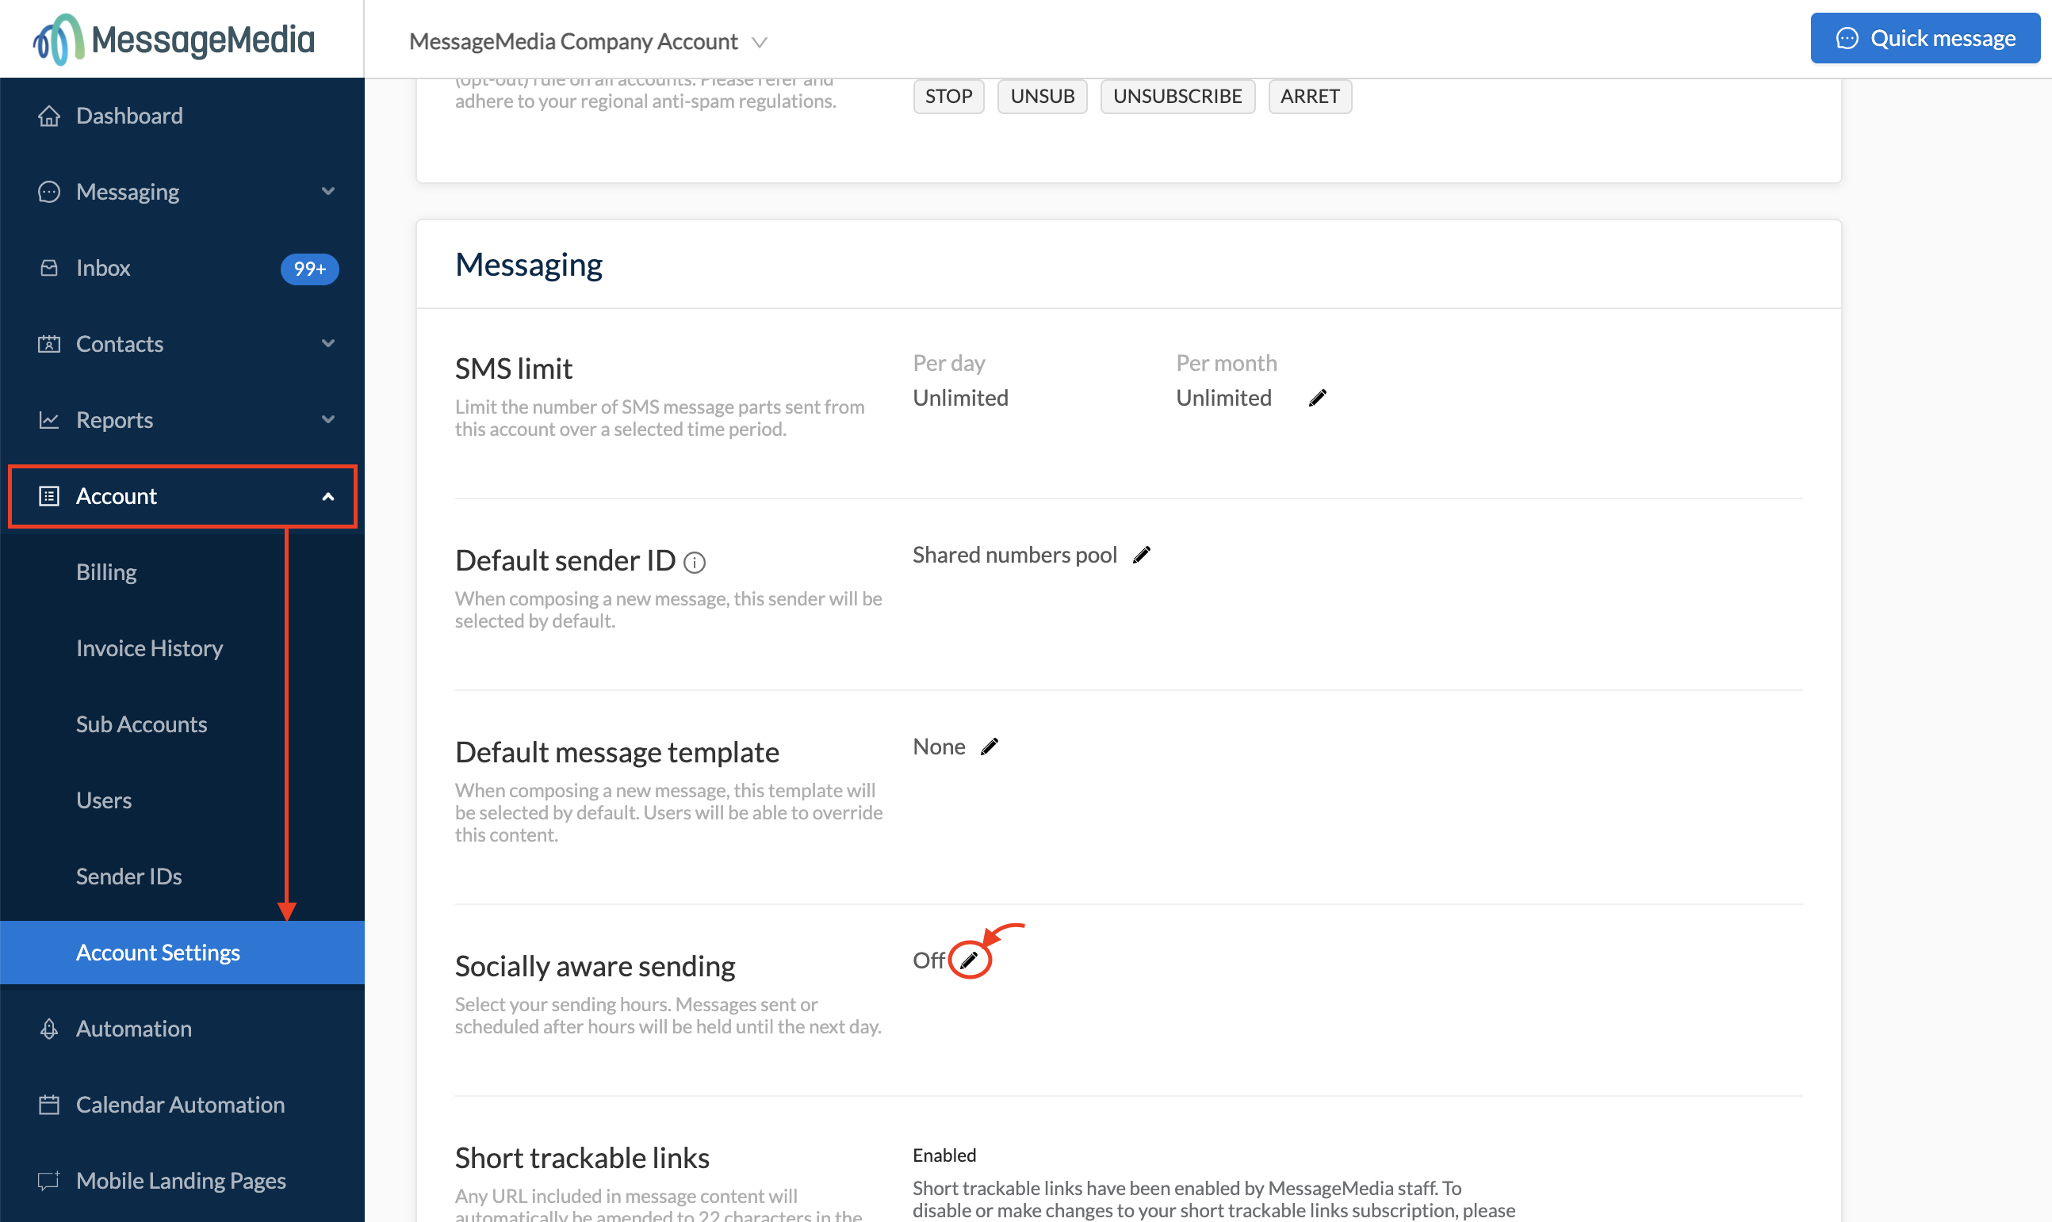The width and height of the screenshot is (2052, 1222).
Task: Open Automation with bell icon
Action: [x=133, y=1029]
